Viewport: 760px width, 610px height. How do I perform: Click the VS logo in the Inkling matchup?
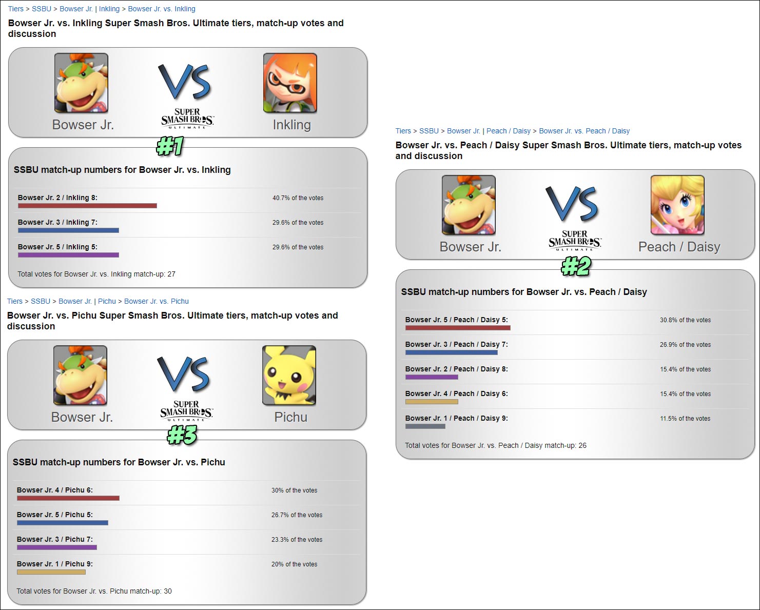(185, 81)
